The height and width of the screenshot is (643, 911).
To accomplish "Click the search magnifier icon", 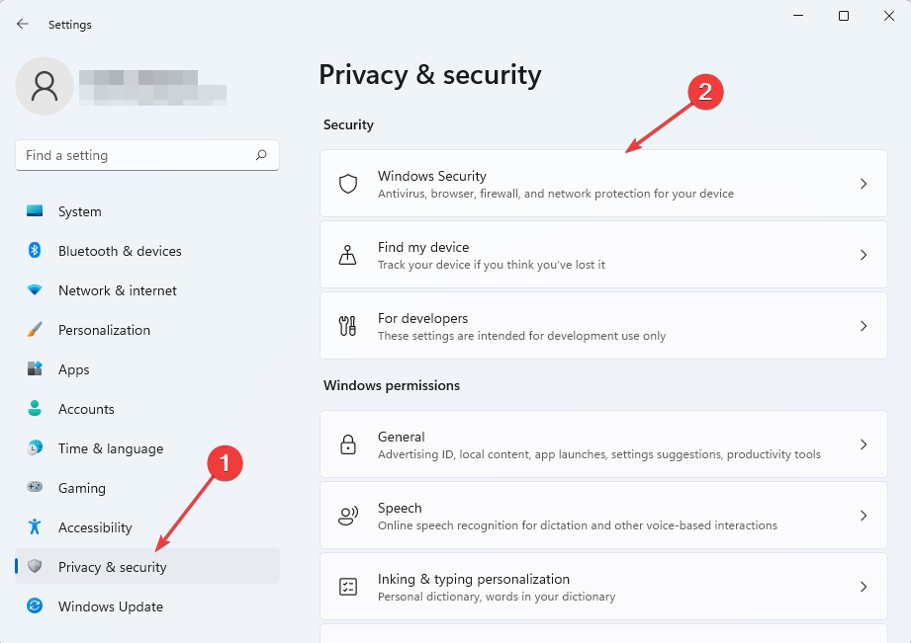I will pyautogui.click(x=261, y=155).
